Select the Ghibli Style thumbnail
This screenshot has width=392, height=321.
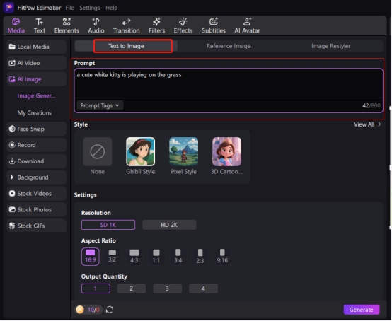pyautogui.click(x=141, y=152)
